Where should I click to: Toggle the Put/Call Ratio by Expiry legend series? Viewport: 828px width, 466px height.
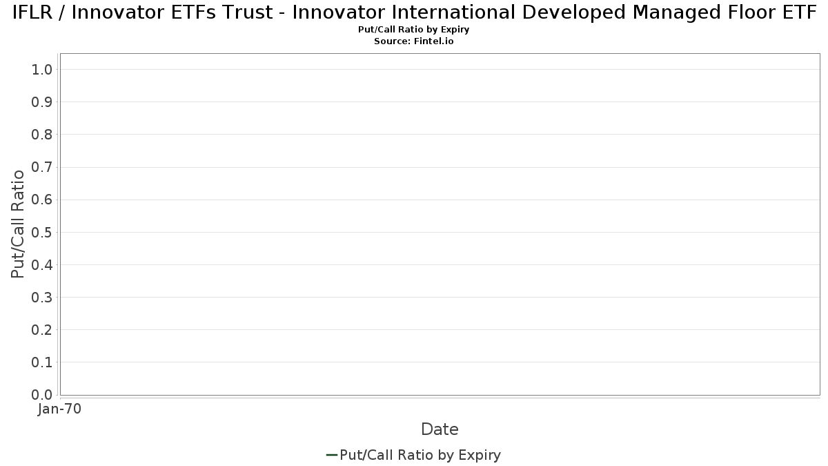coord(420,455)
